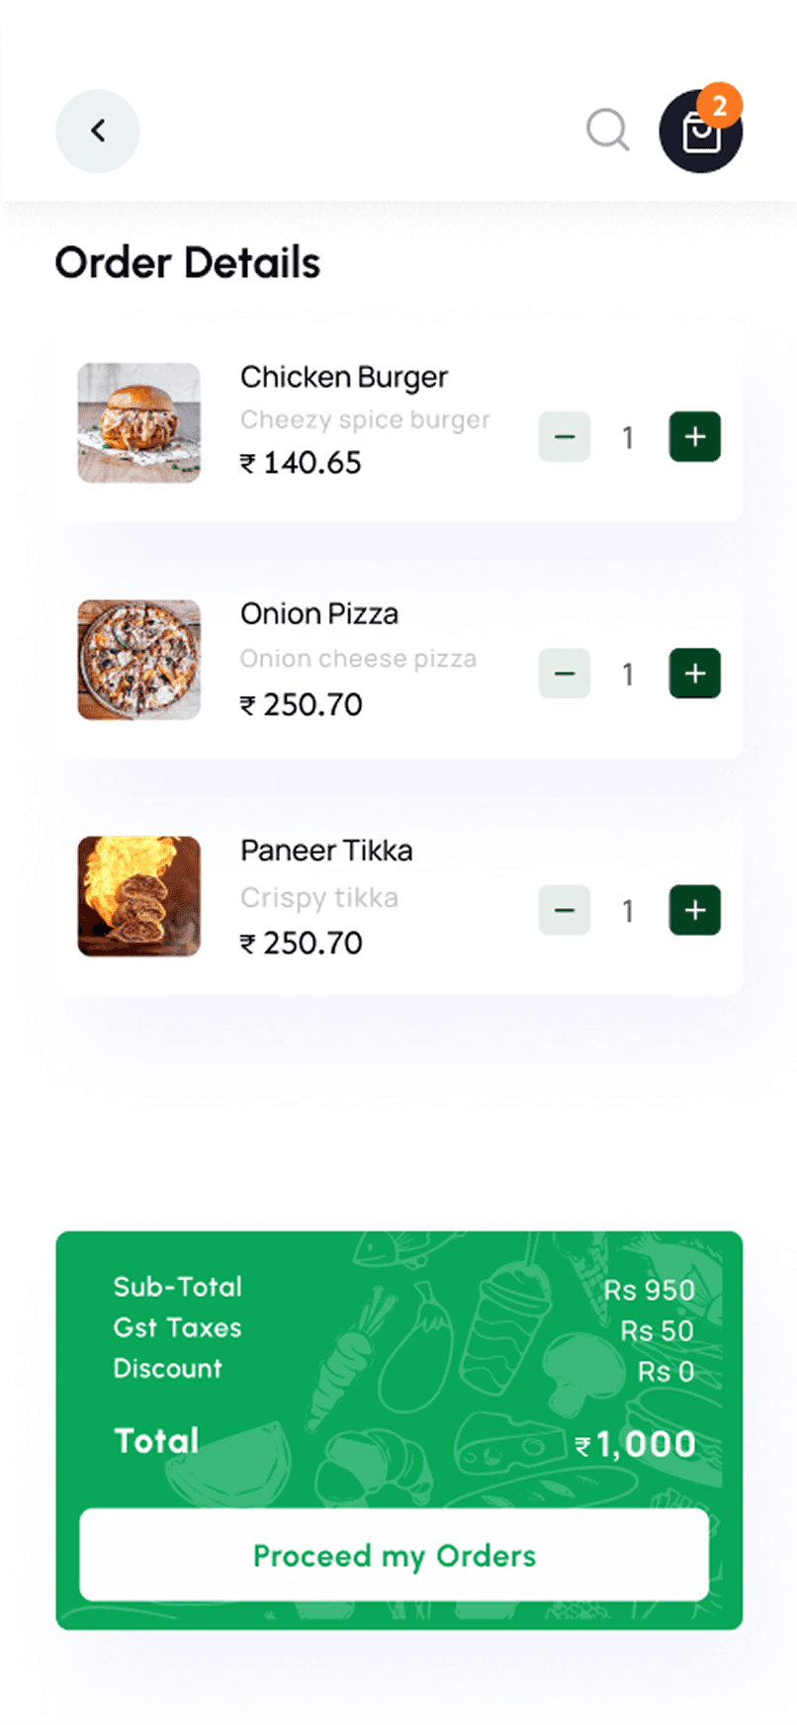The width and height of the screenshot is (797, 1725).
Task: Open the Chicken Burger item title
Action: pos(344,377)
